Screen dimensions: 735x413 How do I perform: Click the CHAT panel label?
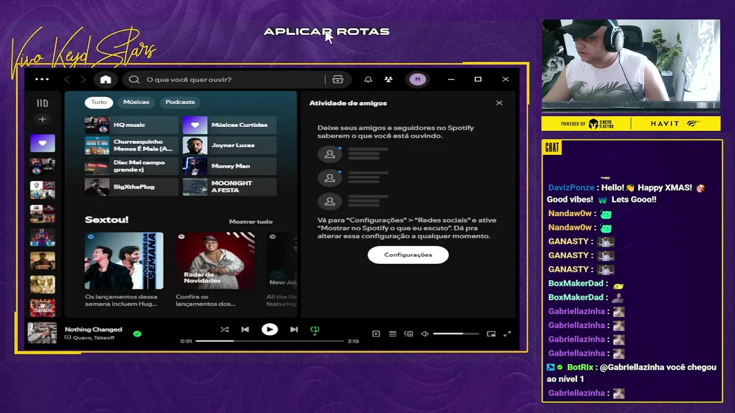(x=552, y=148)
